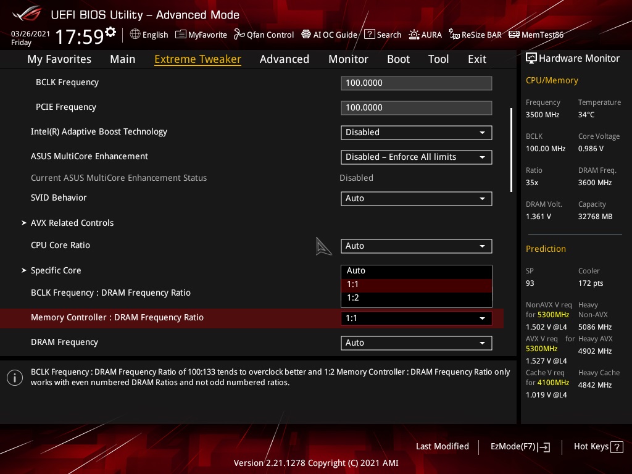This screenshot has height=474, width=632.
Task: Choose 1:2 in the open ratio list
Action: 417,298
